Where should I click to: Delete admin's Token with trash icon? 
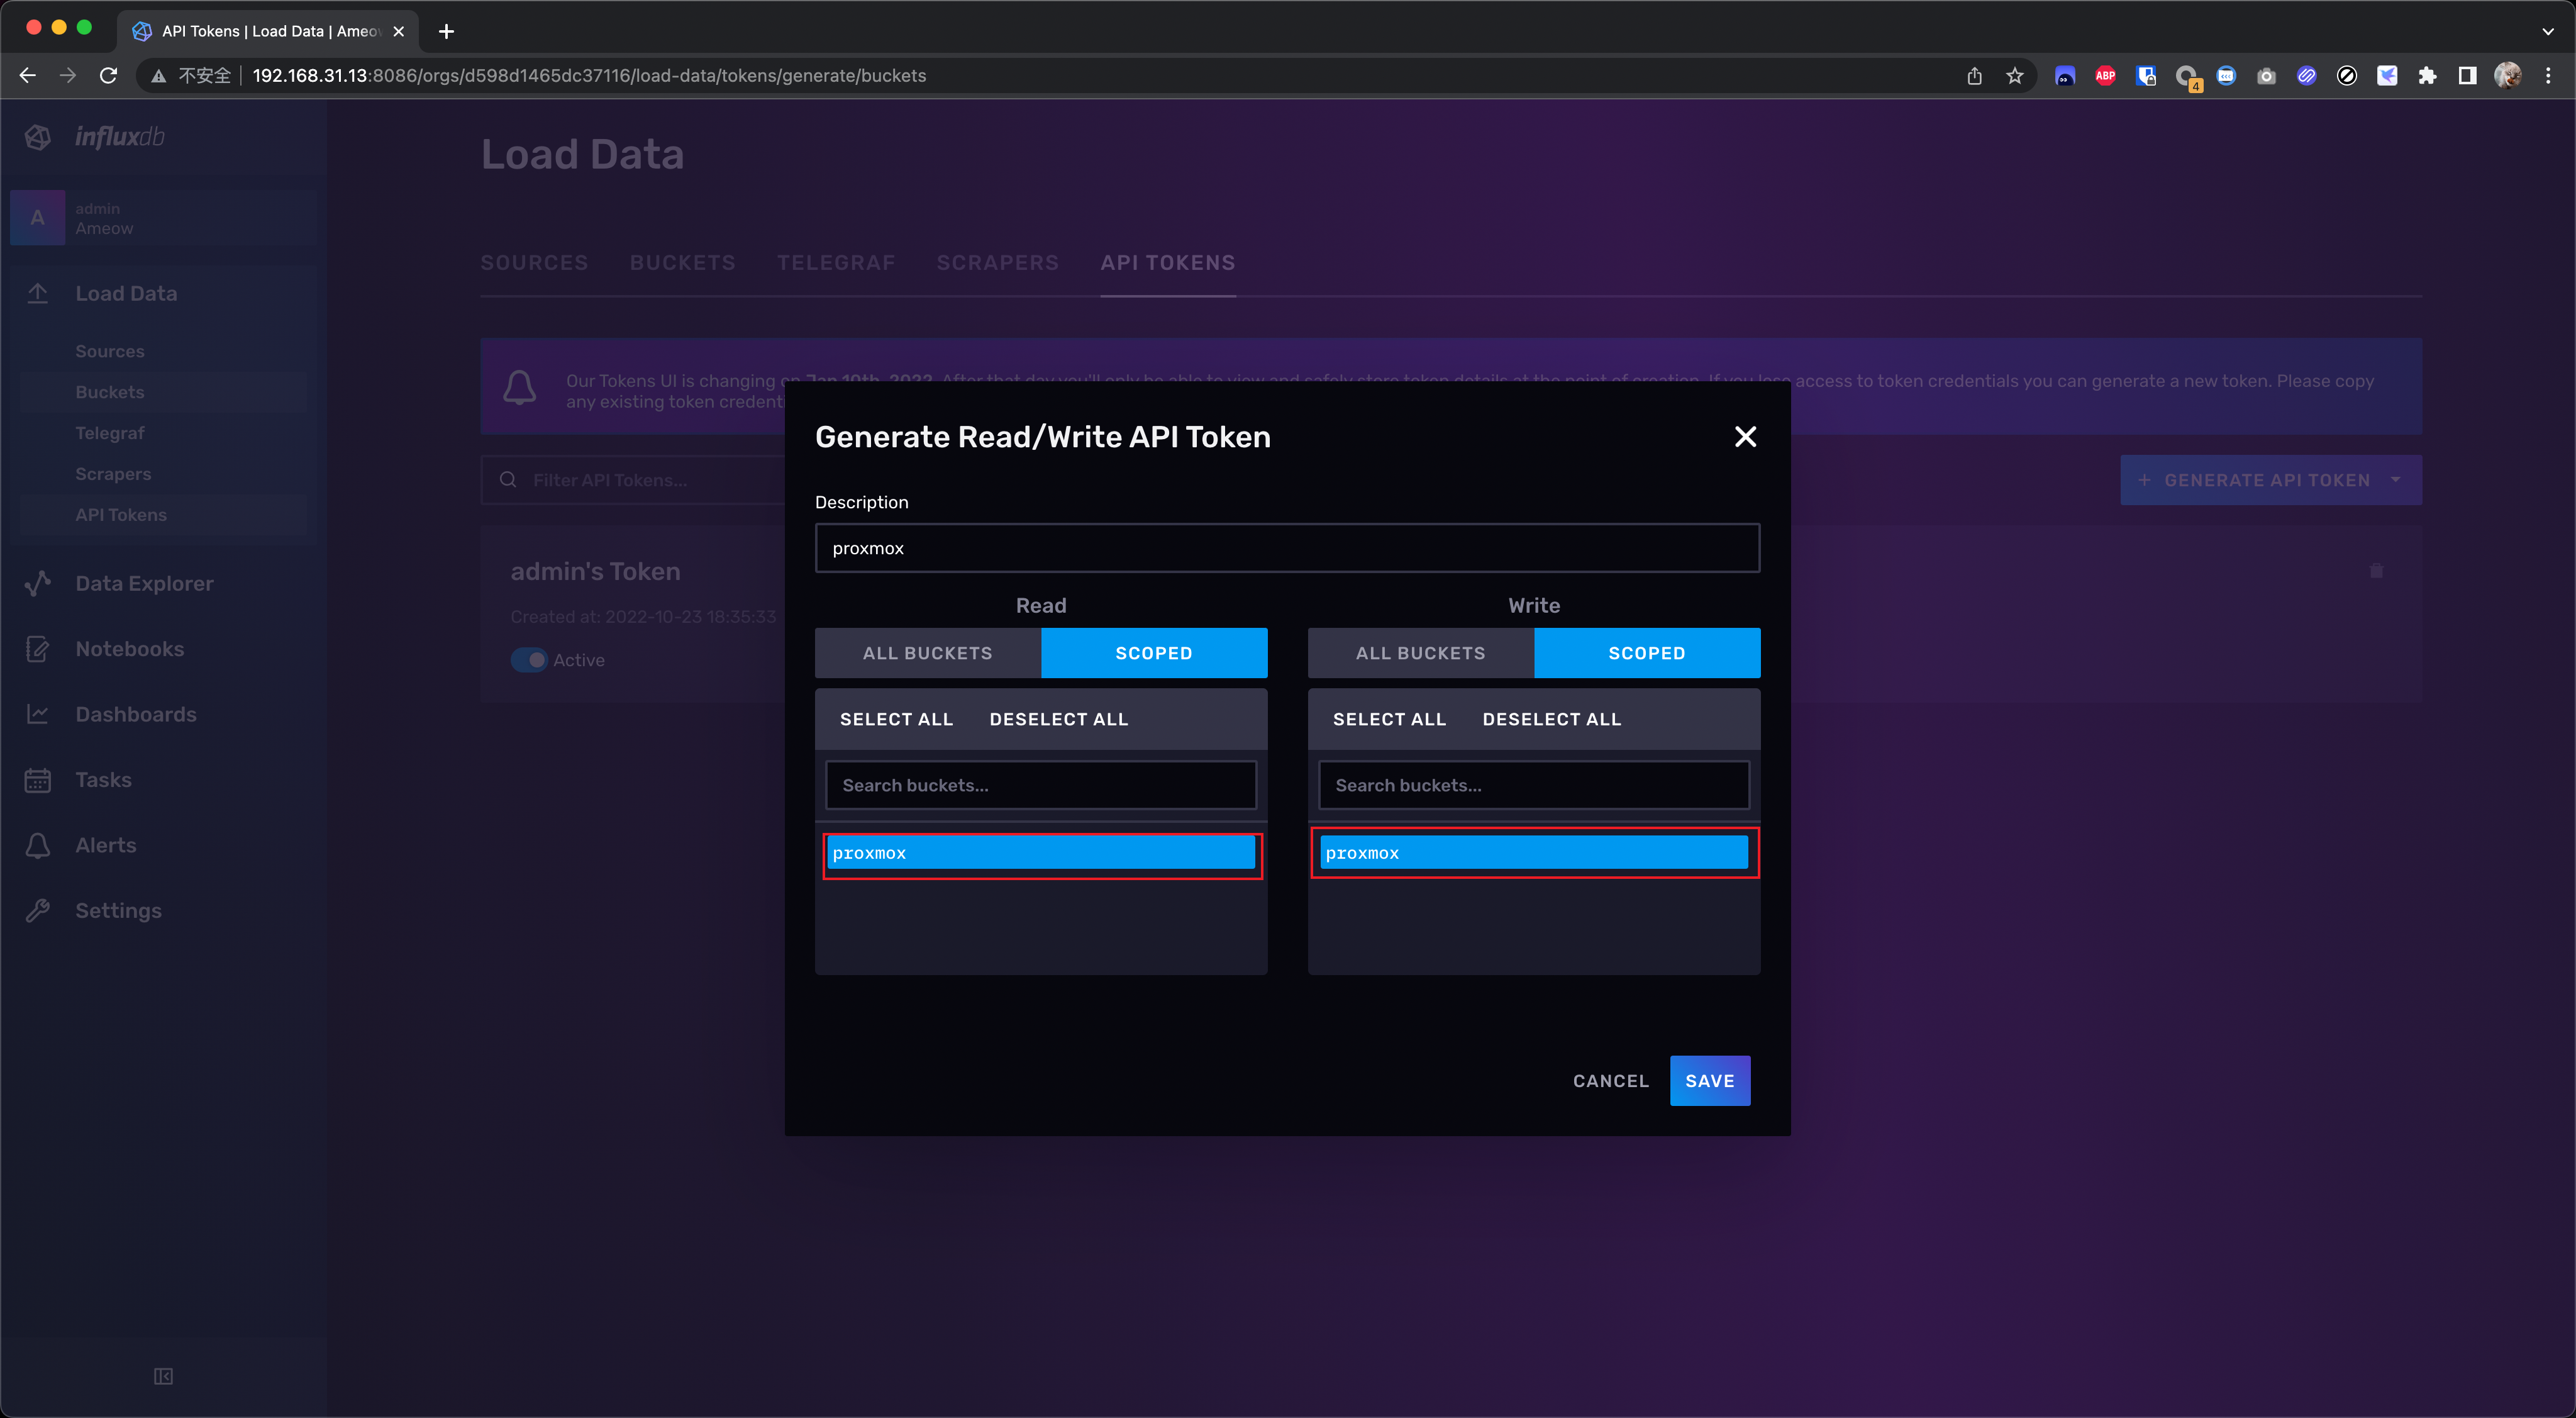2376,571
